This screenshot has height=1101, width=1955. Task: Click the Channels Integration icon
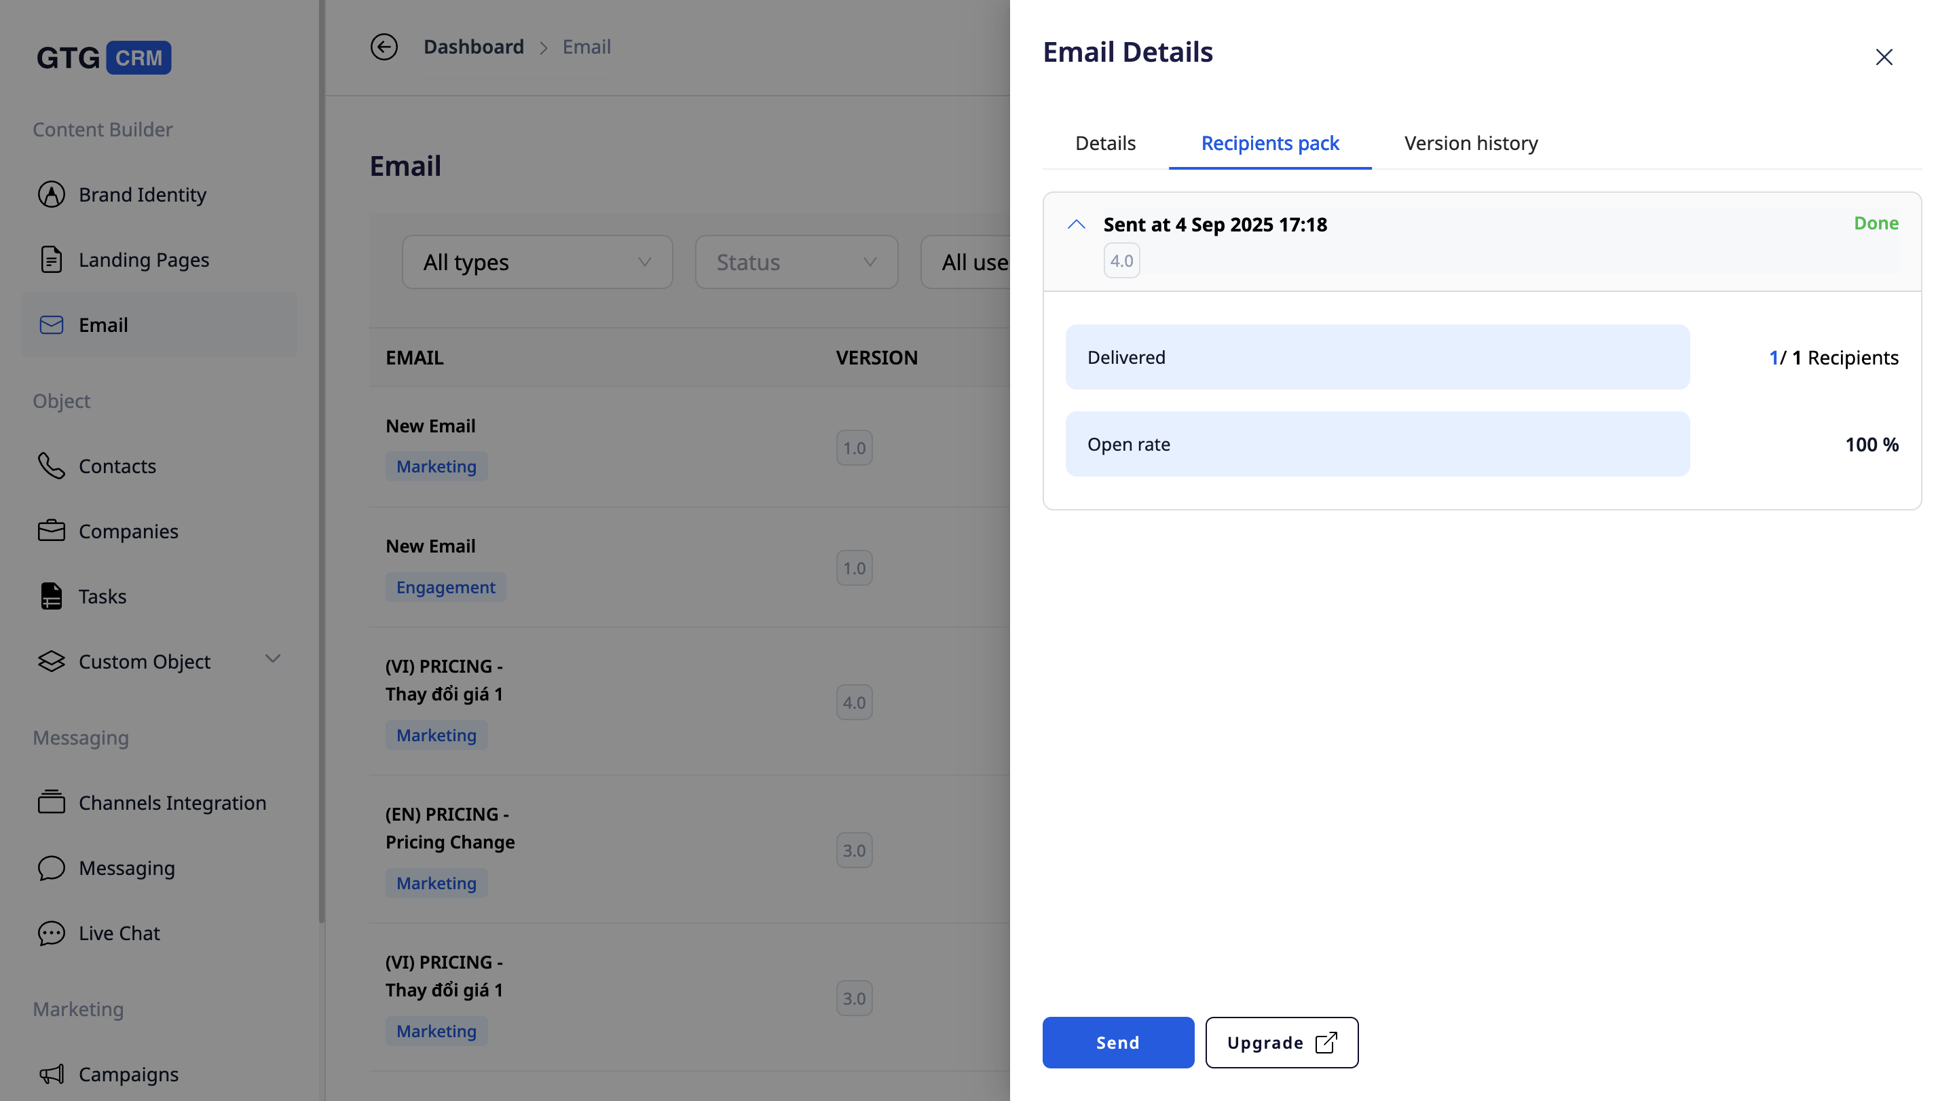[x=51, y=802]
